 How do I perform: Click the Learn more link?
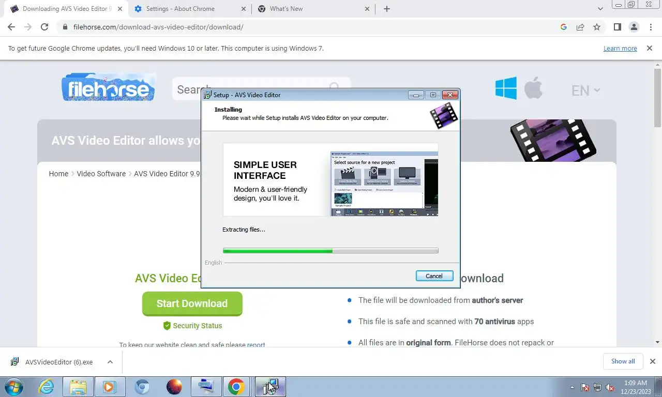pyautogui.click(x=620, y=49)
